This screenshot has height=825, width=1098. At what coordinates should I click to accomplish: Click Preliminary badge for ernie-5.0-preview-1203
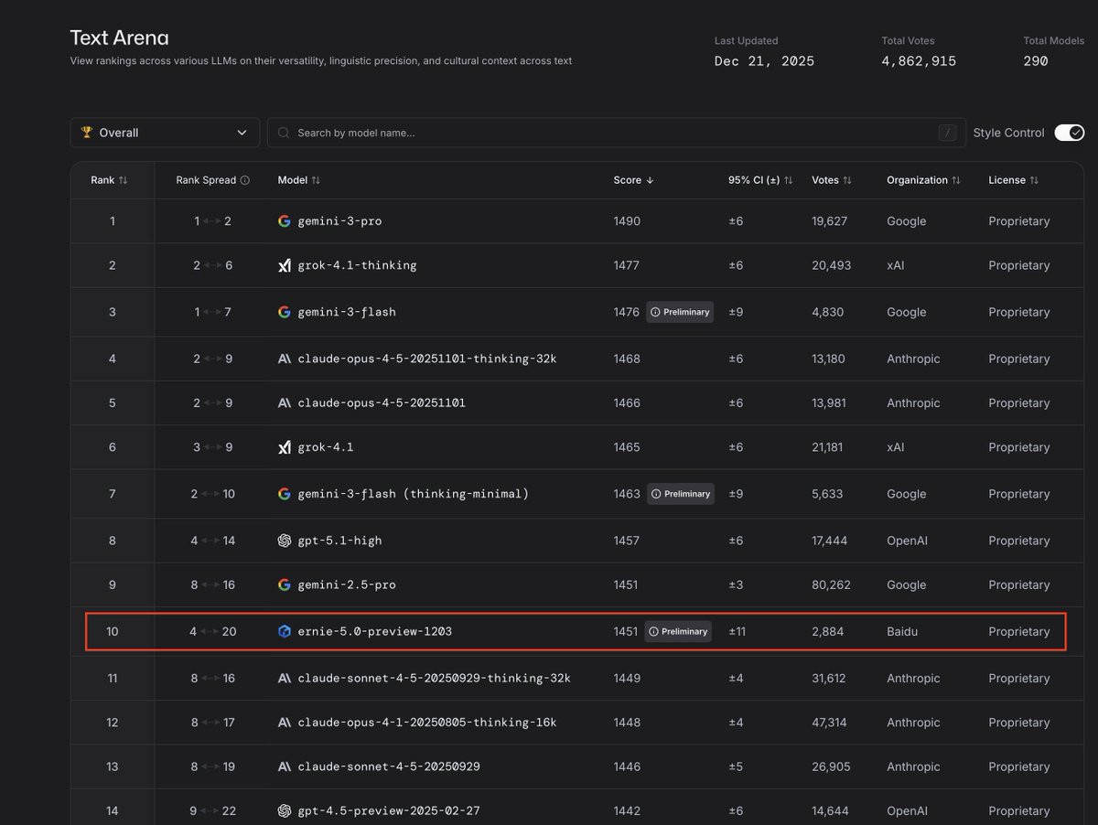click(x=678, y=631)
